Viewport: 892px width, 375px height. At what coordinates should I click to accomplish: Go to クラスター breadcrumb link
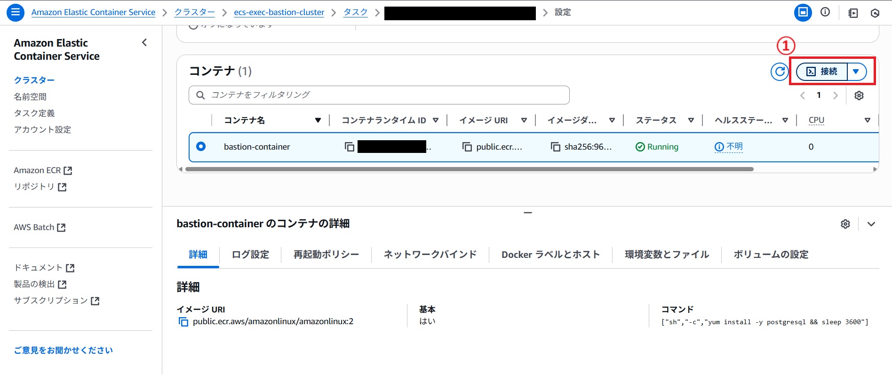click(195, 12)
